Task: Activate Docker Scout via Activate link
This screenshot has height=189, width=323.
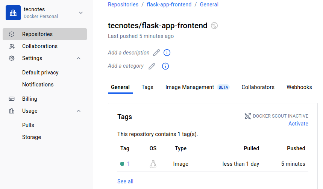Action: click(x=298, y=124)
